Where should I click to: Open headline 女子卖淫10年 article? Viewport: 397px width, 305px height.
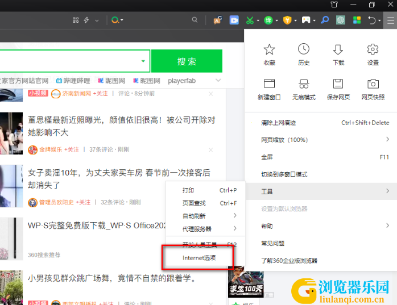tap(119, 179)
